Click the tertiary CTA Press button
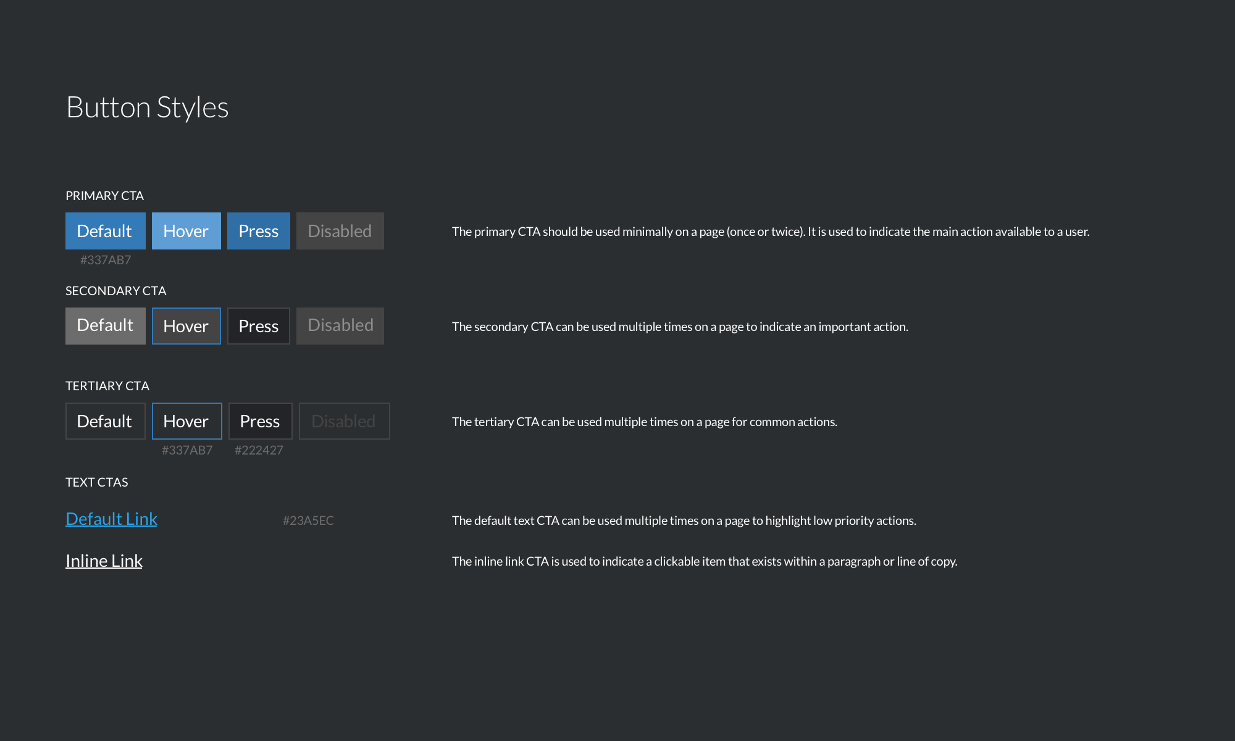 click(x=260, y=421)
